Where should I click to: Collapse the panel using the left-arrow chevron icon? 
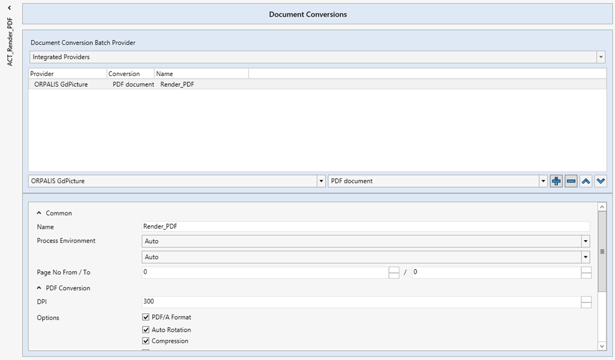pos(8,9)
